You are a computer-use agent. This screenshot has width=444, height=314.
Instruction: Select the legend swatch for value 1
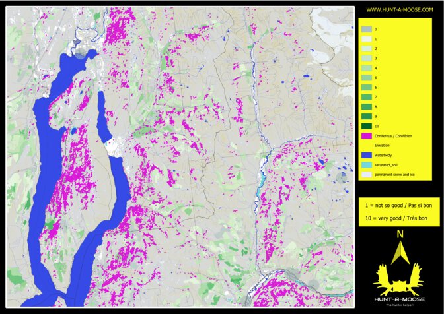point(367,39)
